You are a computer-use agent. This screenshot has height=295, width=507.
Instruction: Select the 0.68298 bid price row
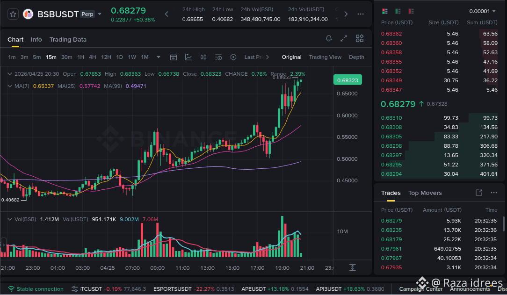(439, 146)
